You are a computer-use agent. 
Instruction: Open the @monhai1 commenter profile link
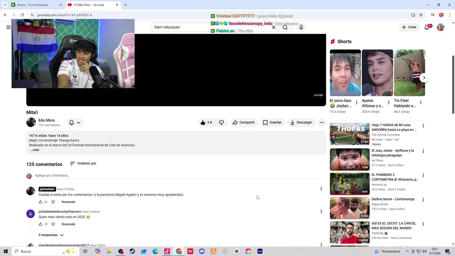tap(47, 189)
